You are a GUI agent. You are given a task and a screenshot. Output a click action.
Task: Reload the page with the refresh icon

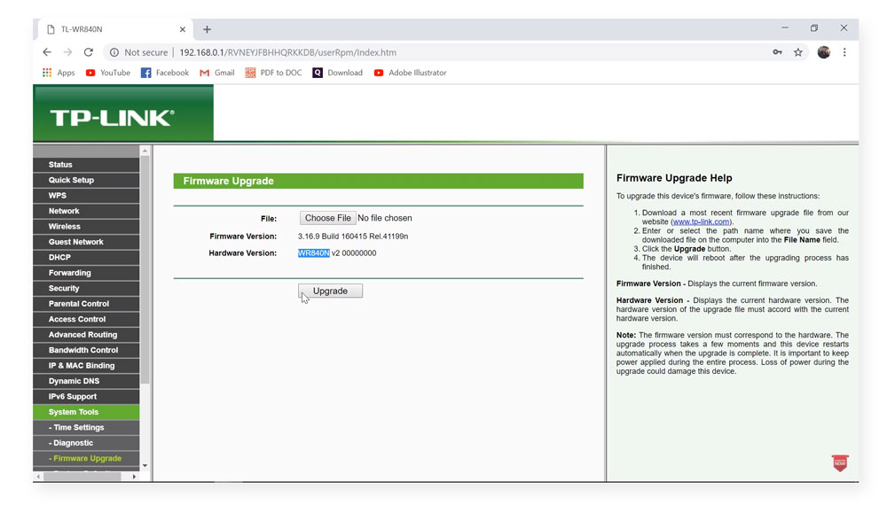tap(88, 52)
